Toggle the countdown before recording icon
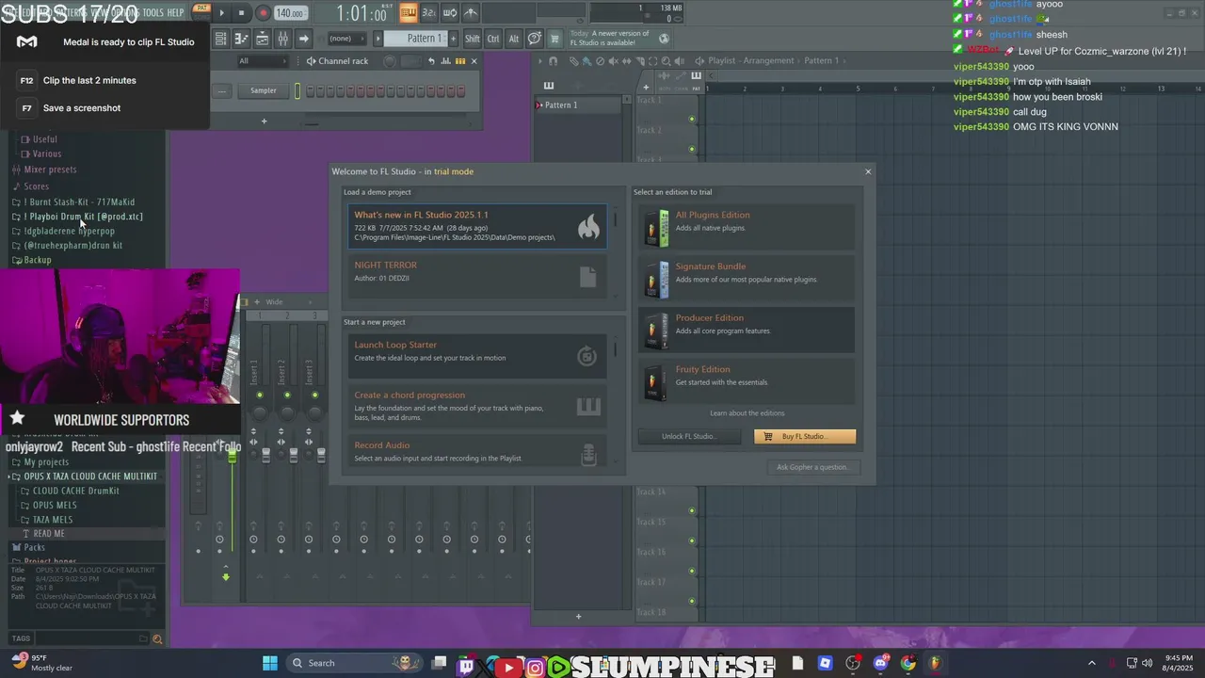This screenshot has width=1205, height=678. pos(429,13)
